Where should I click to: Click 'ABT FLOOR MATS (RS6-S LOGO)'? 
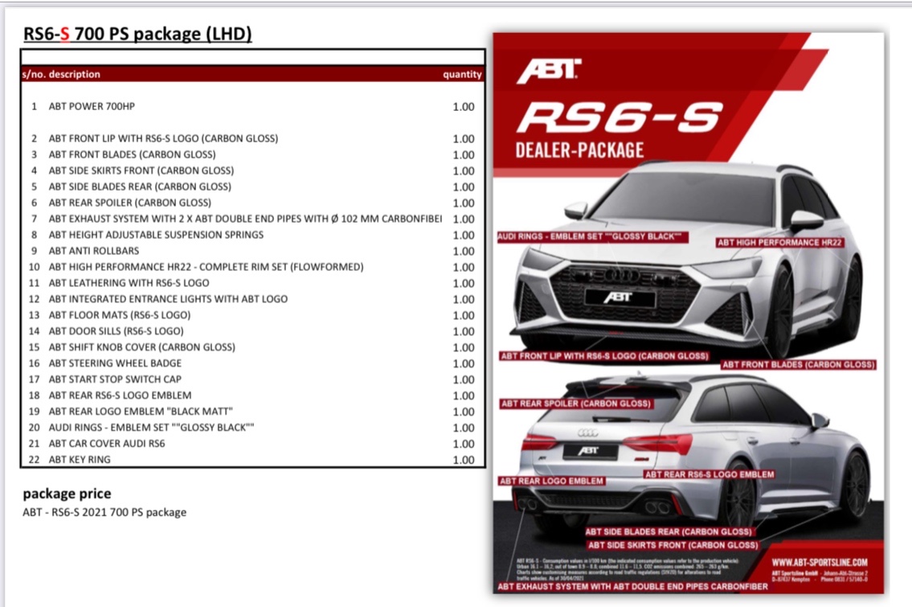tap(120, 315)
